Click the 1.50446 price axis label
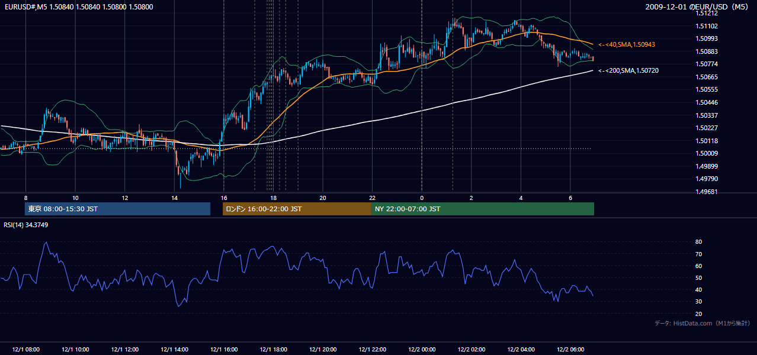The height and width of the screenshot is (355, 757). (707, 102)
